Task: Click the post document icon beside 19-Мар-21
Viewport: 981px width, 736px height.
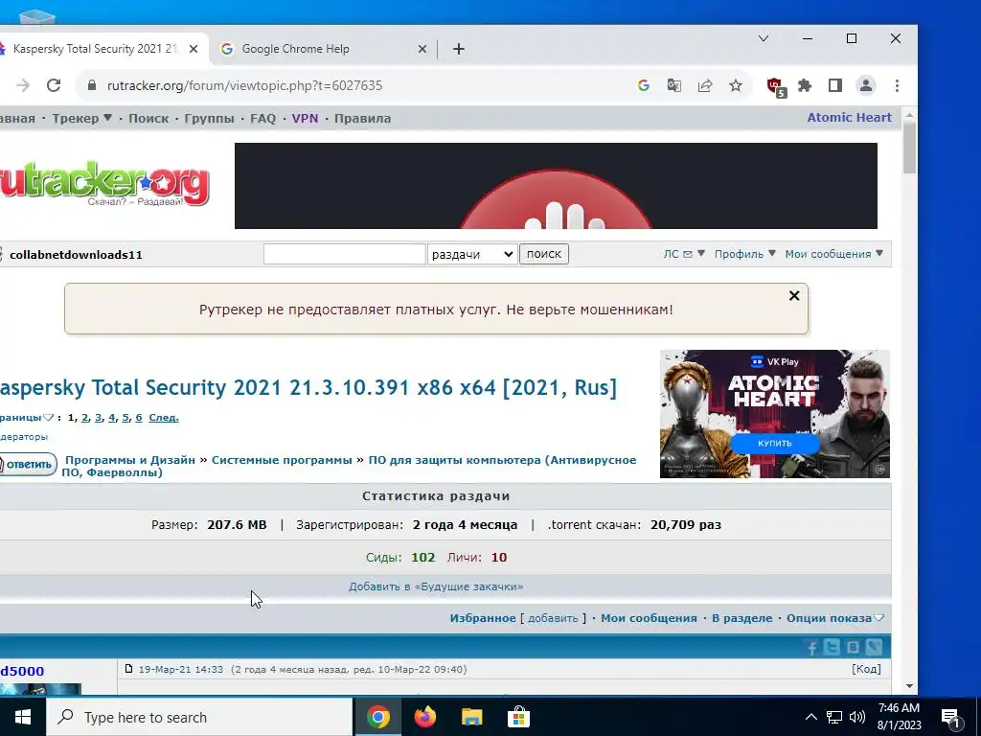Action: (x=129, y=669)
